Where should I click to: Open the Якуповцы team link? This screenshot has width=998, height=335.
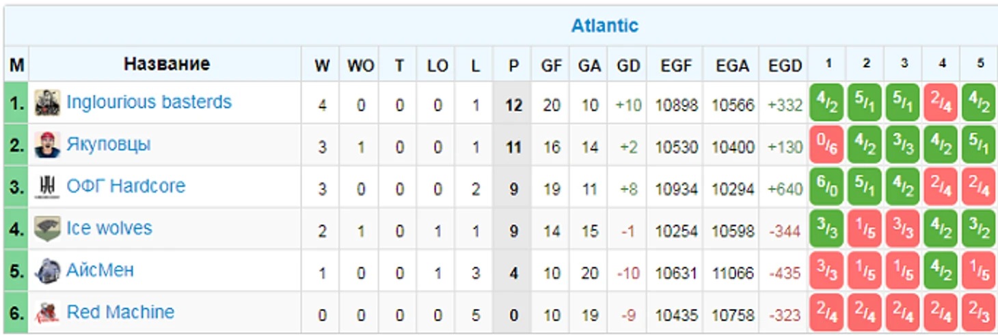click(x=109, y=145)
